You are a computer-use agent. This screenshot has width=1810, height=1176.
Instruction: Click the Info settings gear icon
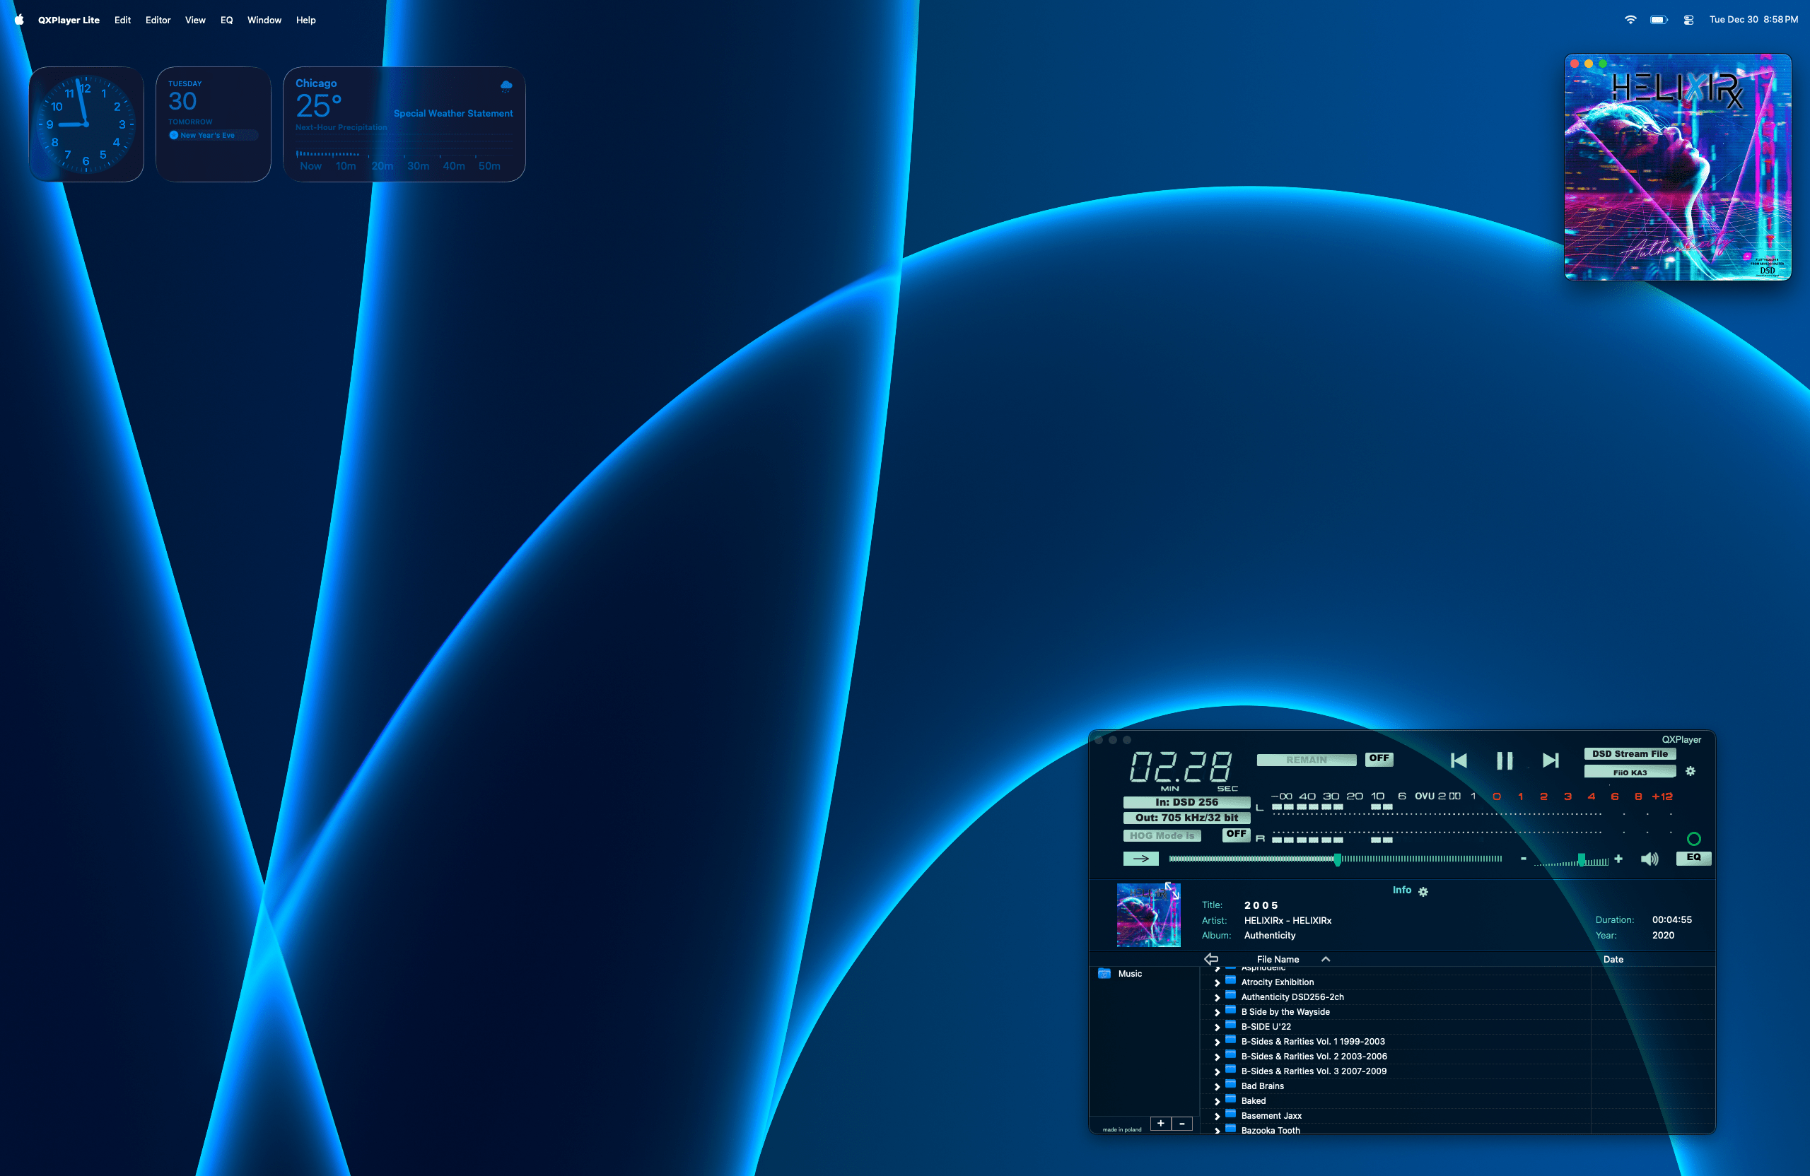pos(1424,892)
